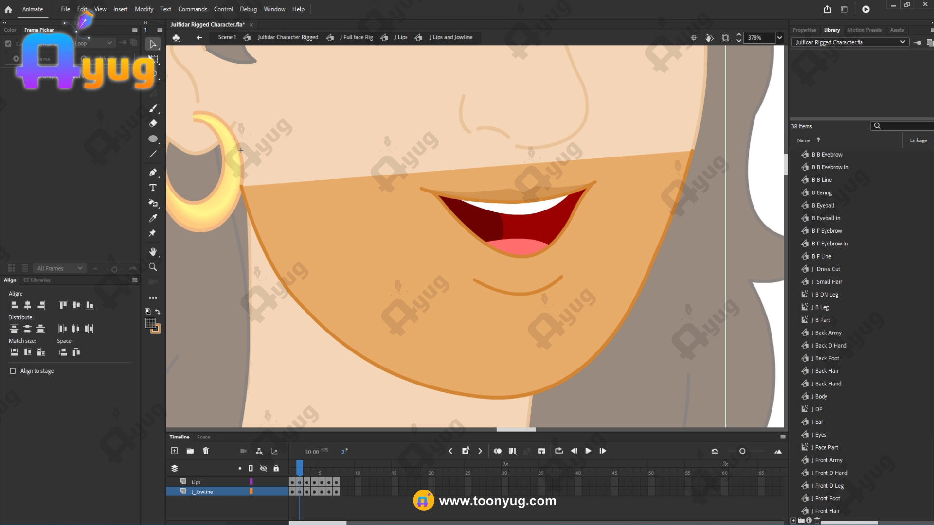Viewport: 934px width, 525px height.
Task: Click the new layer icon in timeline
Action: click(x=174, y=451)
